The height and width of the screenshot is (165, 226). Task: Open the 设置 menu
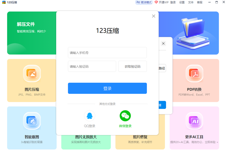(182, 2)
